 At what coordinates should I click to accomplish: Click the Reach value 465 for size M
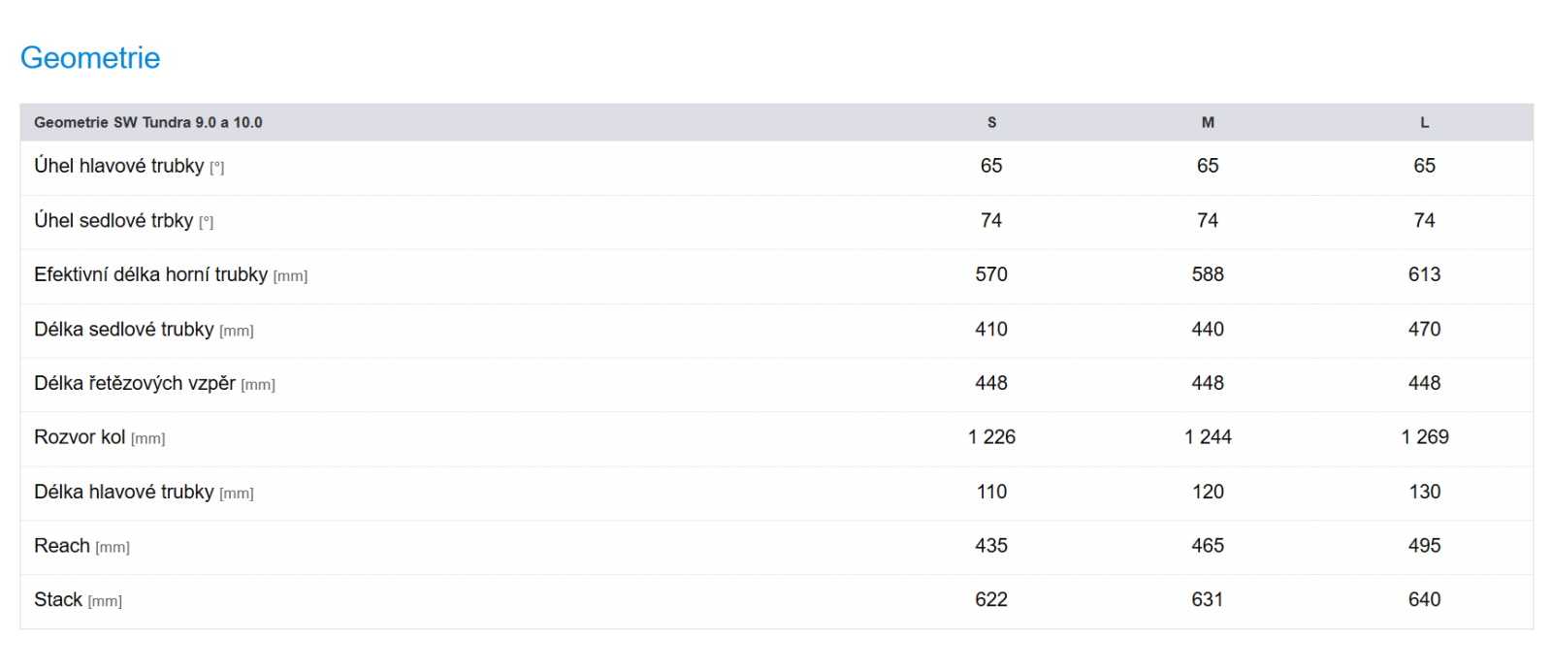[1208, 546]
